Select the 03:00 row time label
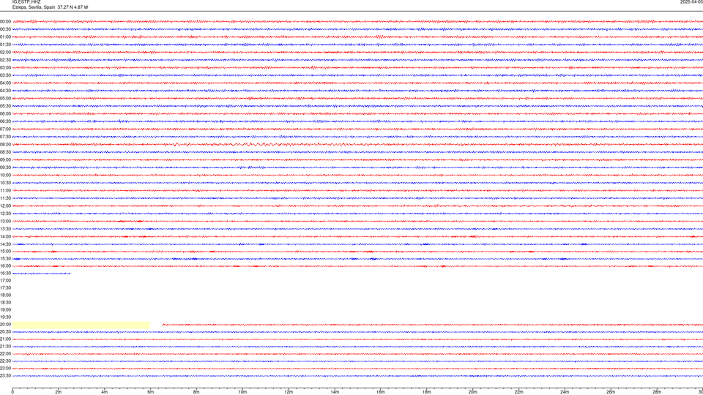This screenshot has width=703, height=395. click(5, 67)
